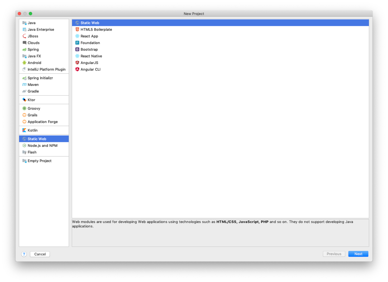Screen dimensions: 388x282
Task: Click the 'Empty Project' category label
Action: coord(40,161)
